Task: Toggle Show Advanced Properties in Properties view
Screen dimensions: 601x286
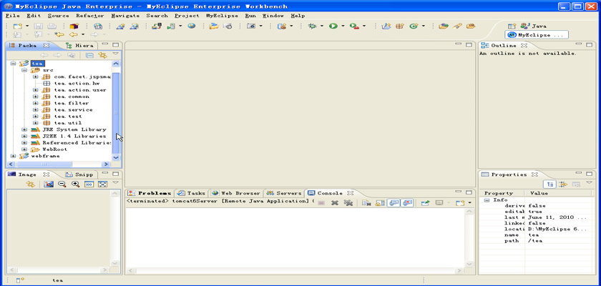Action: pos(563,184)
